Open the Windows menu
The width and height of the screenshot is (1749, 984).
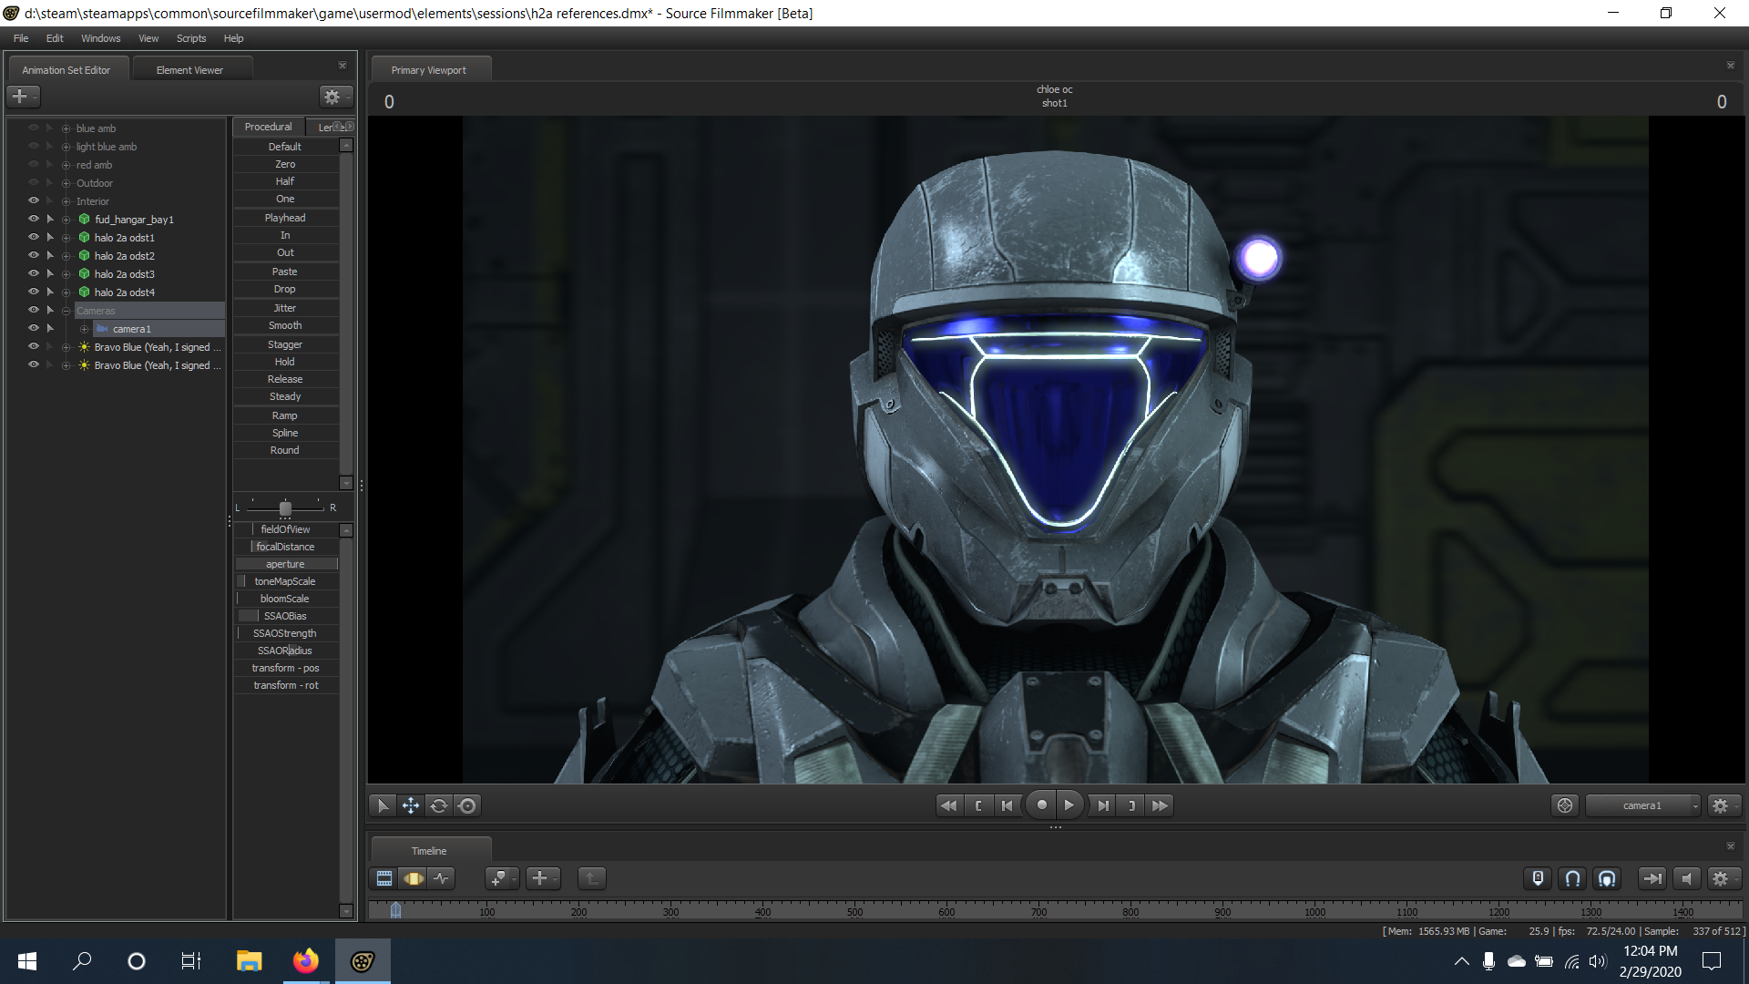click(100, 38)
